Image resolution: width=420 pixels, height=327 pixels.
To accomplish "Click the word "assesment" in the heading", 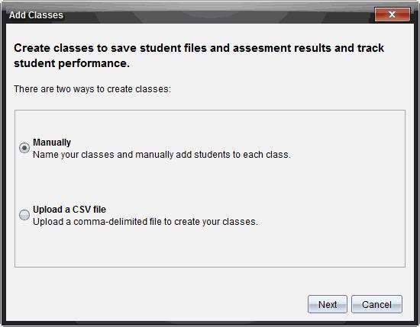I will pos(262,48).
